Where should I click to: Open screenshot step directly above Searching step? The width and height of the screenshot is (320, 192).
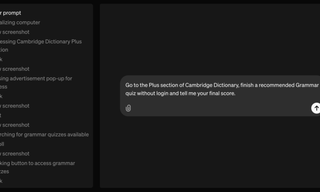point(15,125)
